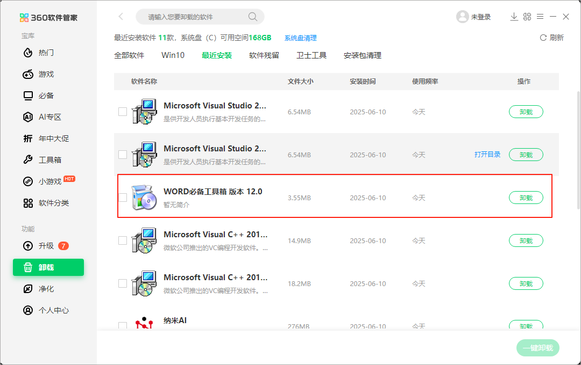Sort by the 文件大小 column header
Viewport: 581px width, 365px height.
coord(301,82)
